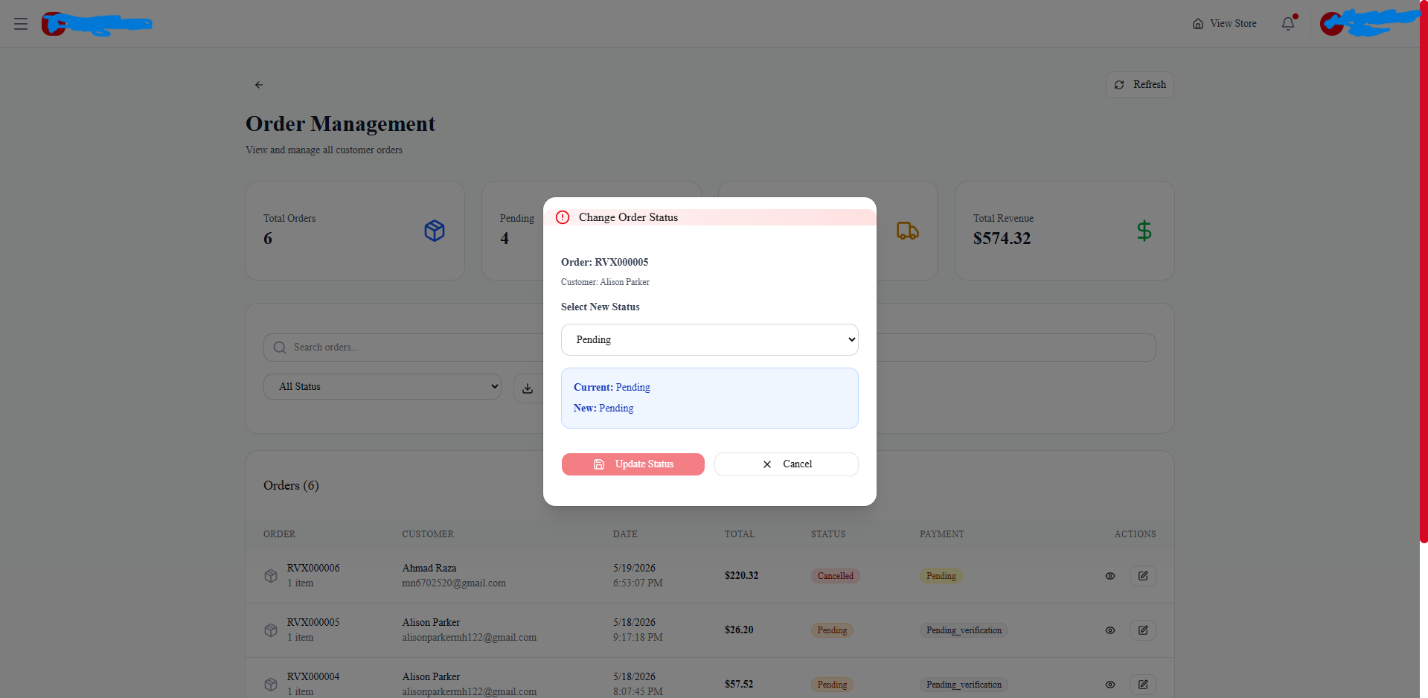Click the search magnifier icon
Image resolution: width=1428 pixels, height=698 pixels.
pos(280,348)
